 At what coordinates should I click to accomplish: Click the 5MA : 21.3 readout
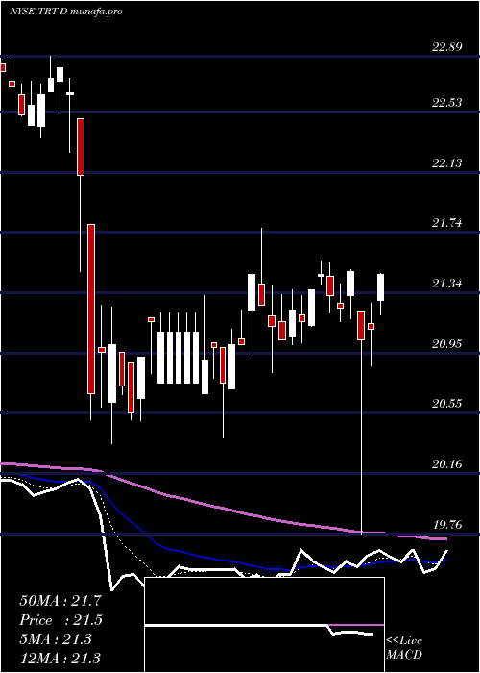pos(56,638)
